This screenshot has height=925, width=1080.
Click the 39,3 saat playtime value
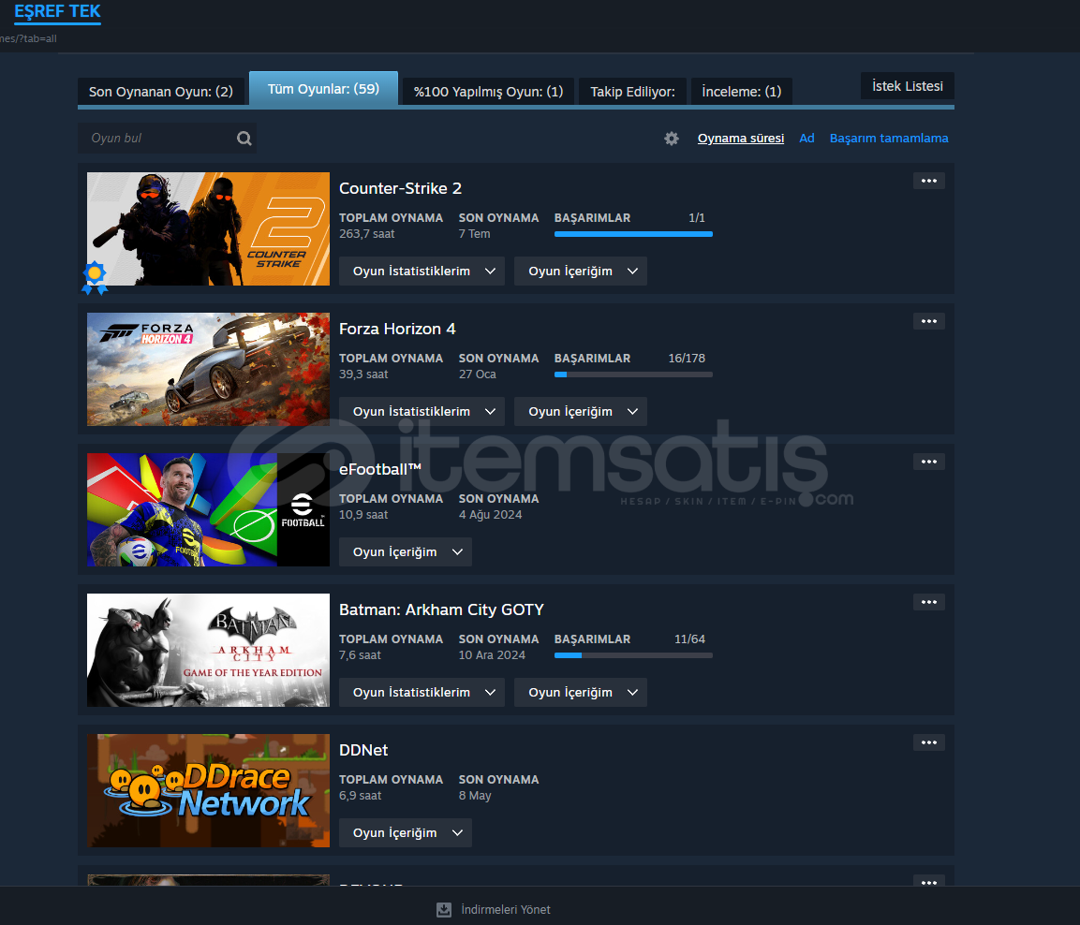click(x=363, y=374)
